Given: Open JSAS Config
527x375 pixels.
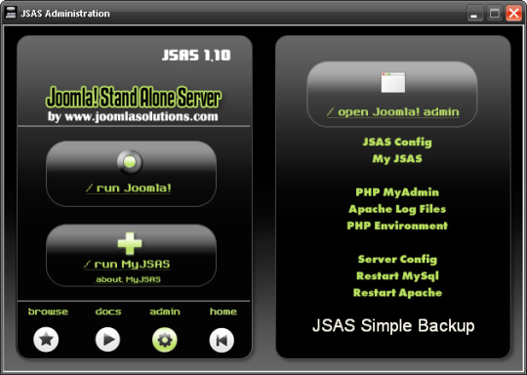Looking at the screenshot, I should point(397,142).
